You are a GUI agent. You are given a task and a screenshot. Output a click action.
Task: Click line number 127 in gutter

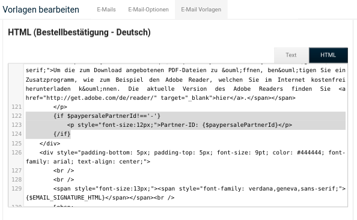pyautogui.click(x=17, y=171)
